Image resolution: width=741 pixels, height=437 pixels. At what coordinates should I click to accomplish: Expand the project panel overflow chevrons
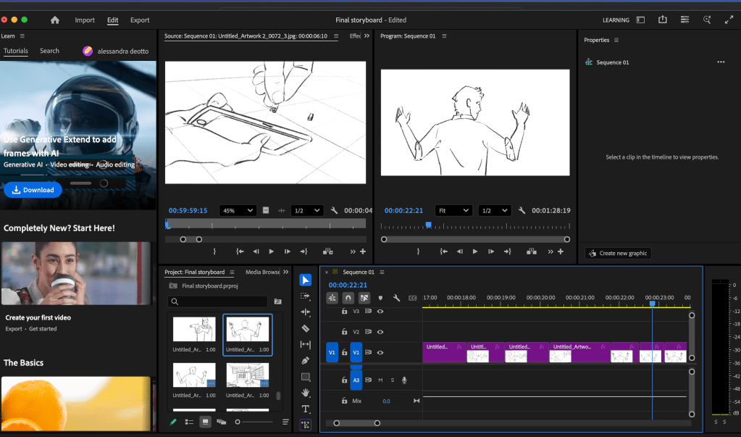click(x=285, y=272)
